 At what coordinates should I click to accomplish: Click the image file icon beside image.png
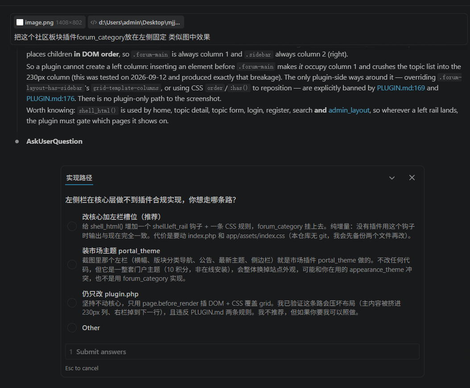[20, 22]
